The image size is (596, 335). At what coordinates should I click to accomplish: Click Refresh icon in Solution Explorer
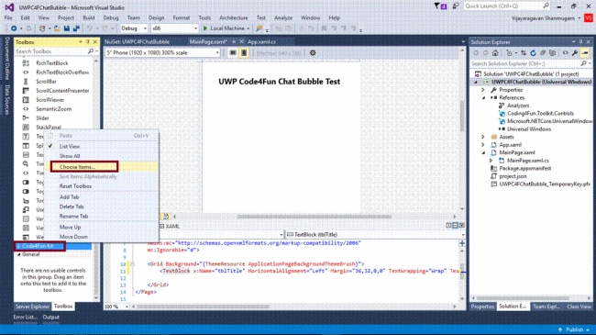[x=533, y=53]
